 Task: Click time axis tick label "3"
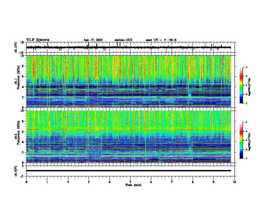point(89,182)
